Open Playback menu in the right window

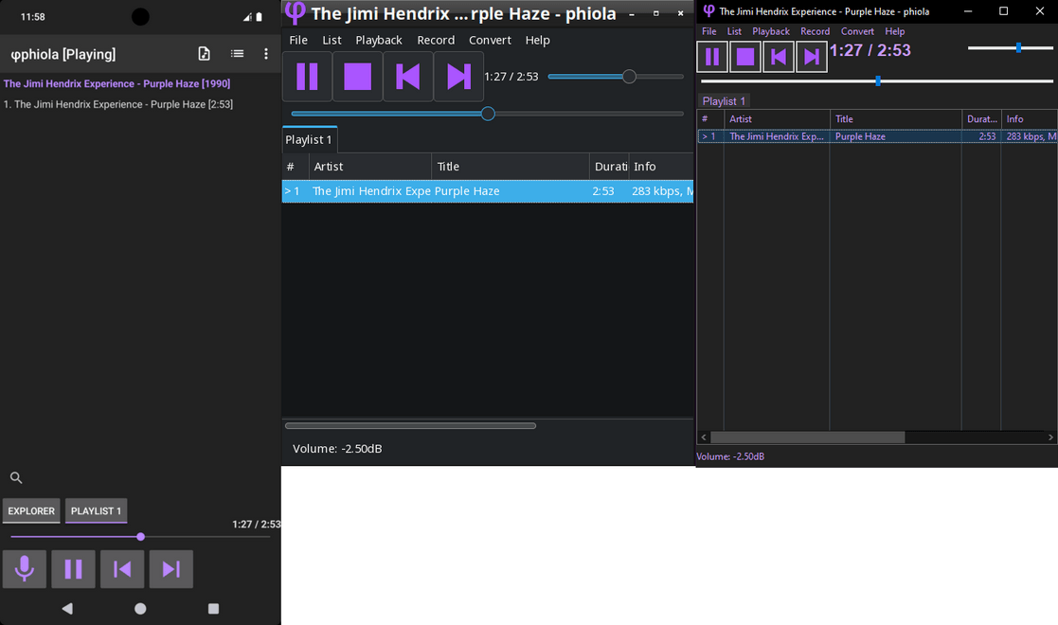click(771, 31)
